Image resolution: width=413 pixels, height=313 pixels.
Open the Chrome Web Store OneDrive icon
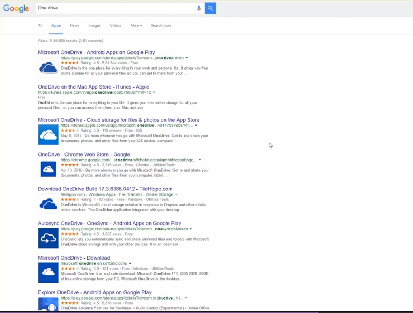coord(48,169)
